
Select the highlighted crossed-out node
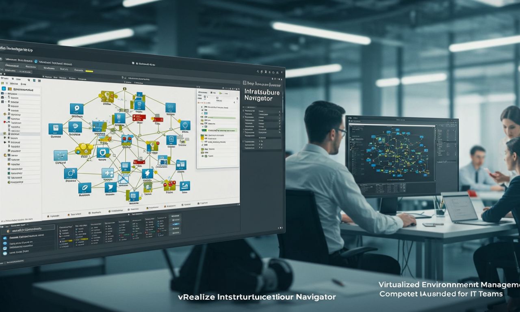click(123, 178)
